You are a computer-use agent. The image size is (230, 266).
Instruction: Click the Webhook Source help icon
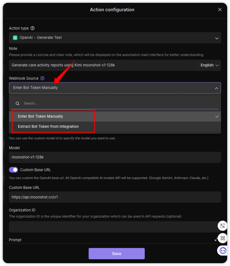click(42, 78)
